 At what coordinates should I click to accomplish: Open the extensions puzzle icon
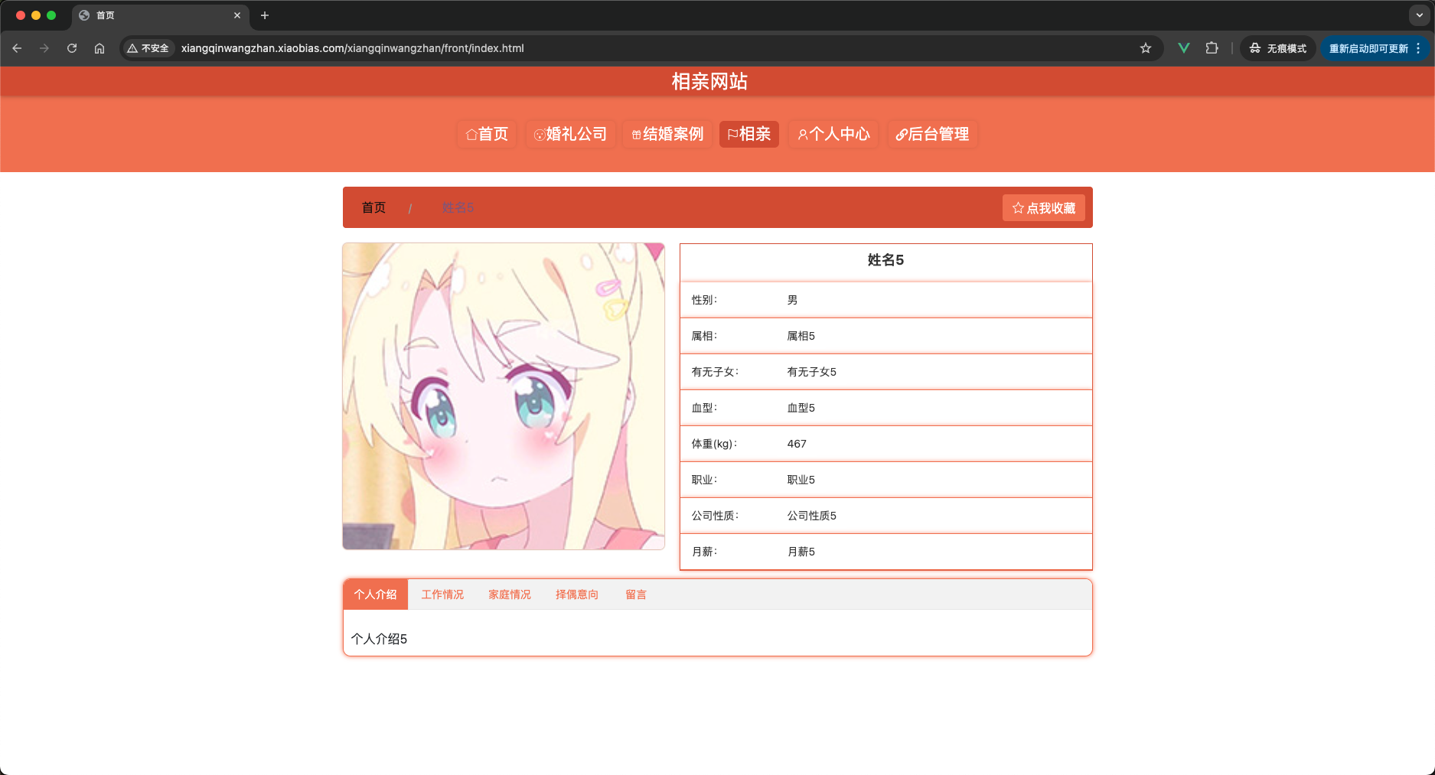[x=1212, y=48]
